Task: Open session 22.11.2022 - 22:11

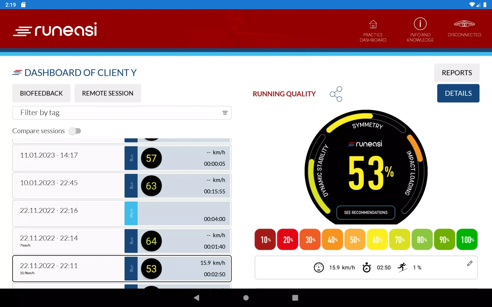Action: (122, 269)
